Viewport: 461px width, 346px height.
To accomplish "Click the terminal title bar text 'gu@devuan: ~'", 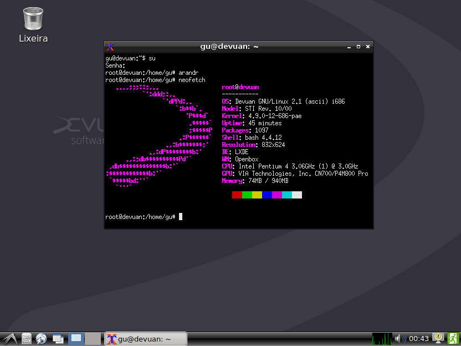I will (x=229, y=47).
